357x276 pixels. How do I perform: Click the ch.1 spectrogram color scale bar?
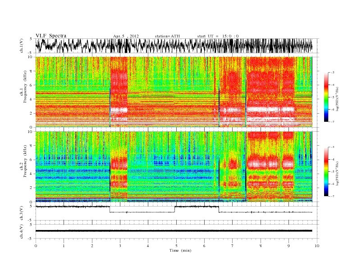tap(326, 97)
